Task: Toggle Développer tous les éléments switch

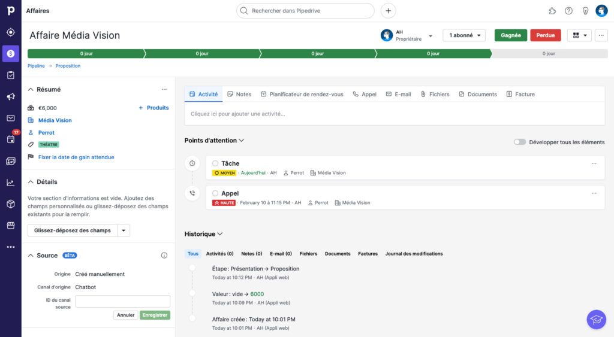Action: click(520, 142)
